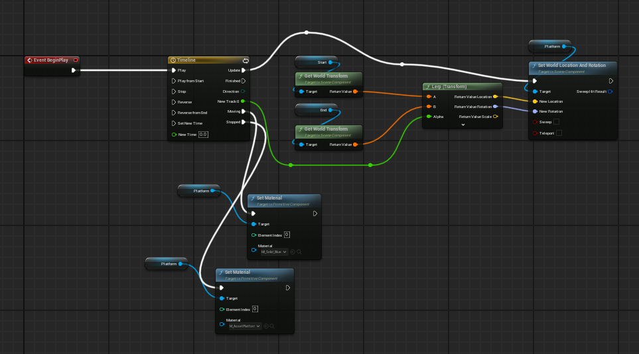639x354 pixels.
Task: Click the Lerp (Transform) B input pin
Action: (x=429, y=106)
